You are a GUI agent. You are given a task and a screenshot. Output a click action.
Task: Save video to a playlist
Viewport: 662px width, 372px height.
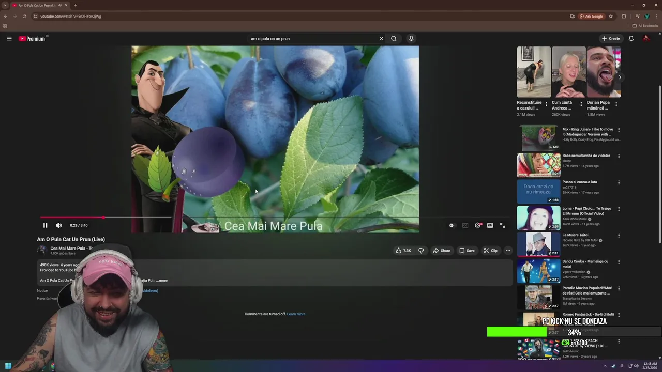point(467,251)
